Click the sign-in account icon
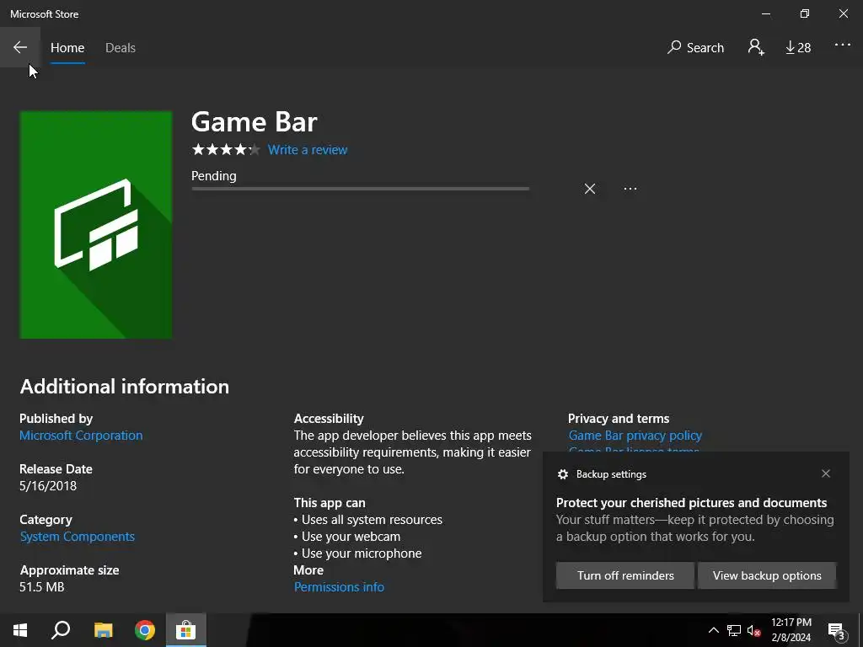This screenshot has height=647, width=863. (x=756, y=47)
